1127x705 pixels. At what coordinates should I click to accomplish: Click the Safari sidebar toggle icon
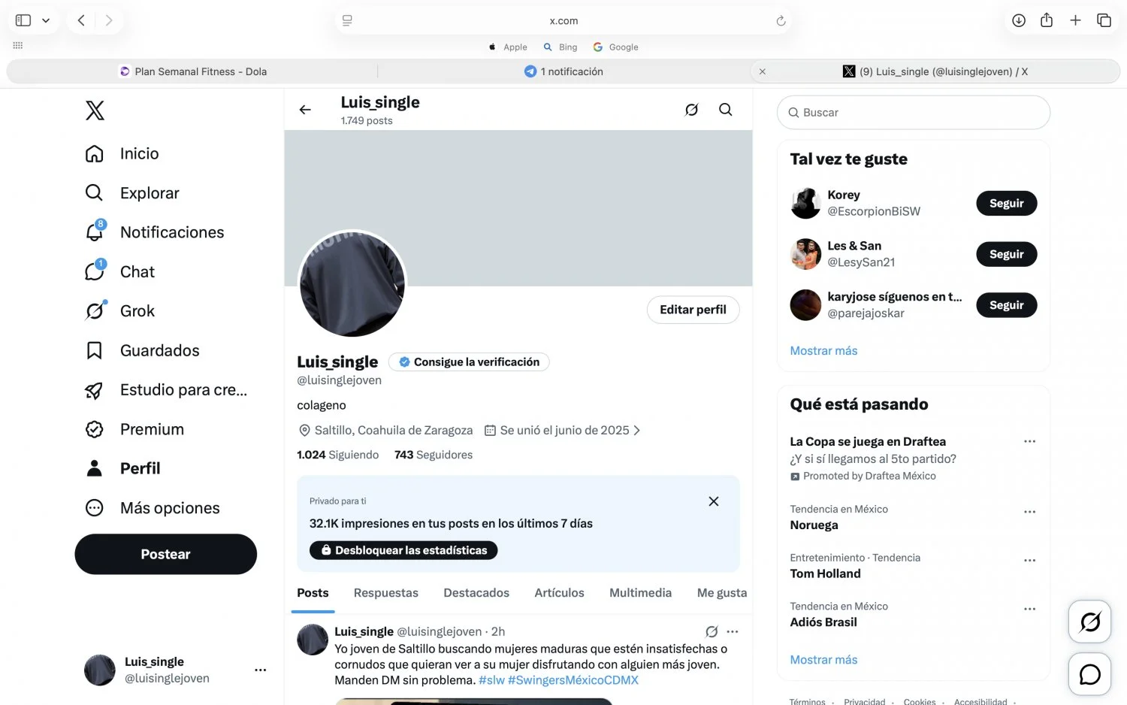tap(23, 20)
